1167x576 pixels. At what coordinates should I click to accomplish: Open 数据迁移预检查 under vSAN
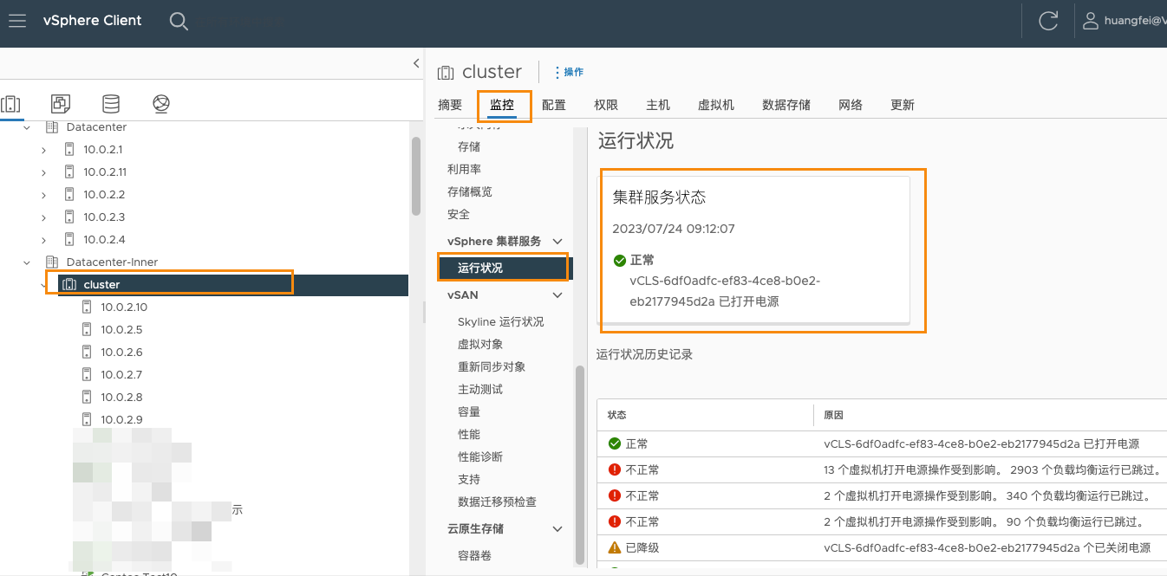[x=498, y=502]
